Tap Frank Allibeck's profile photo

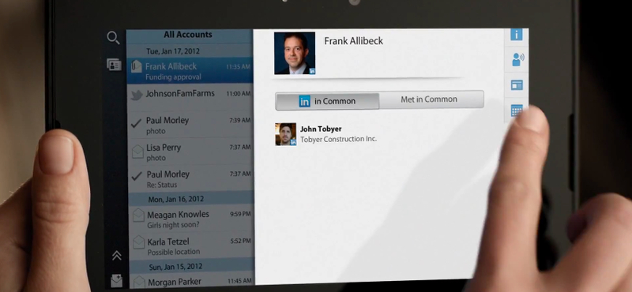click(295, 53)
